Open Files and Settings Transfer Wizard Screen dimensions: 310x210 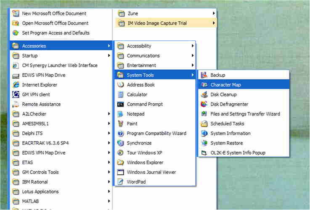(245, 114)
